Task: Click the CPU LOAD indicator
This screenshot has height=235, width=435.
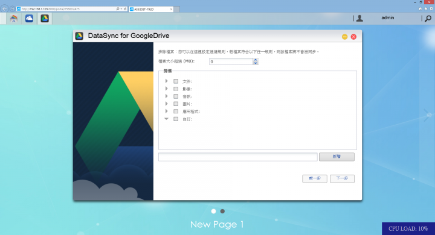Action: [x=408, y=228]
